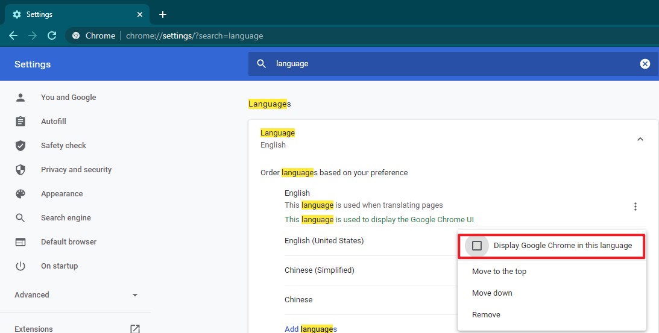This screenshot has width=659, height=333.
Task: Click the palette icon for Appearance
Action: [x=20, y=193]
